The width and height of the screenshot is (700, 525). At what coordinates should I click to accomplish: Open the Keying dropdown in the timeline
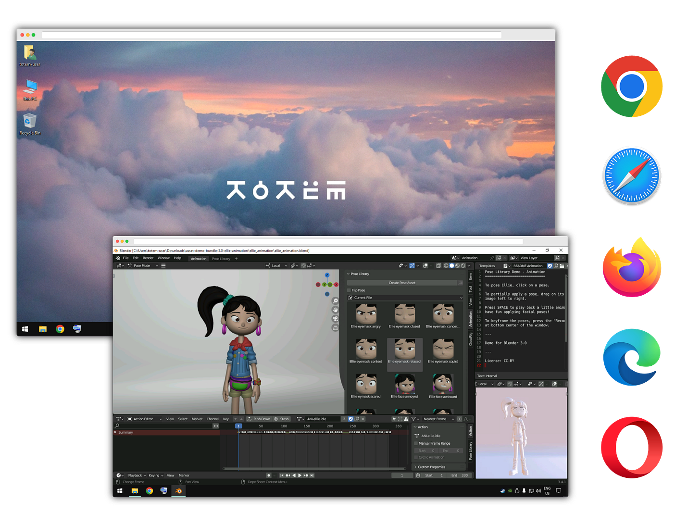click(155, 475)
